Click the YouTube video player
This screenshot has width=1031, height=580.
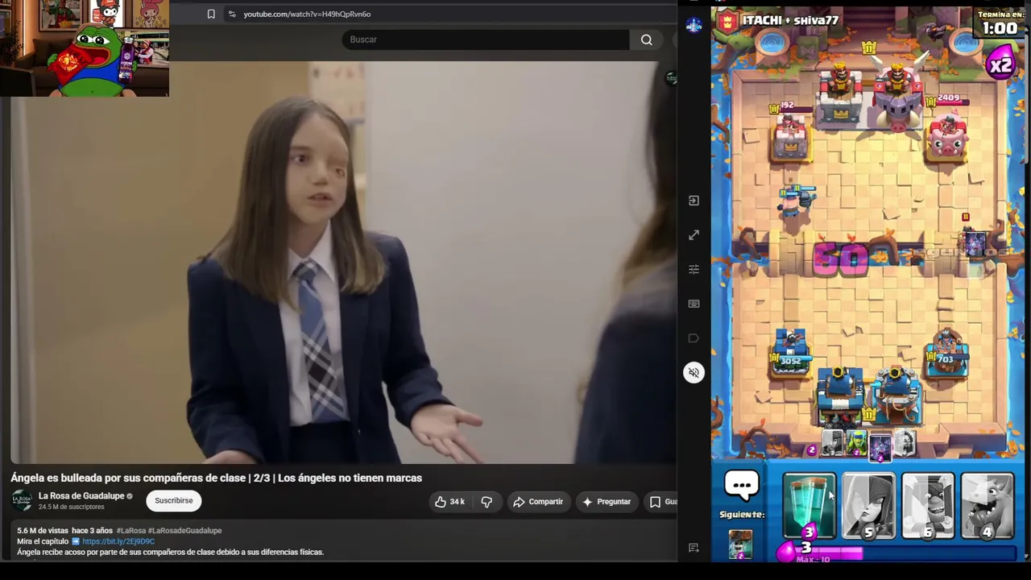pos(344,263)
